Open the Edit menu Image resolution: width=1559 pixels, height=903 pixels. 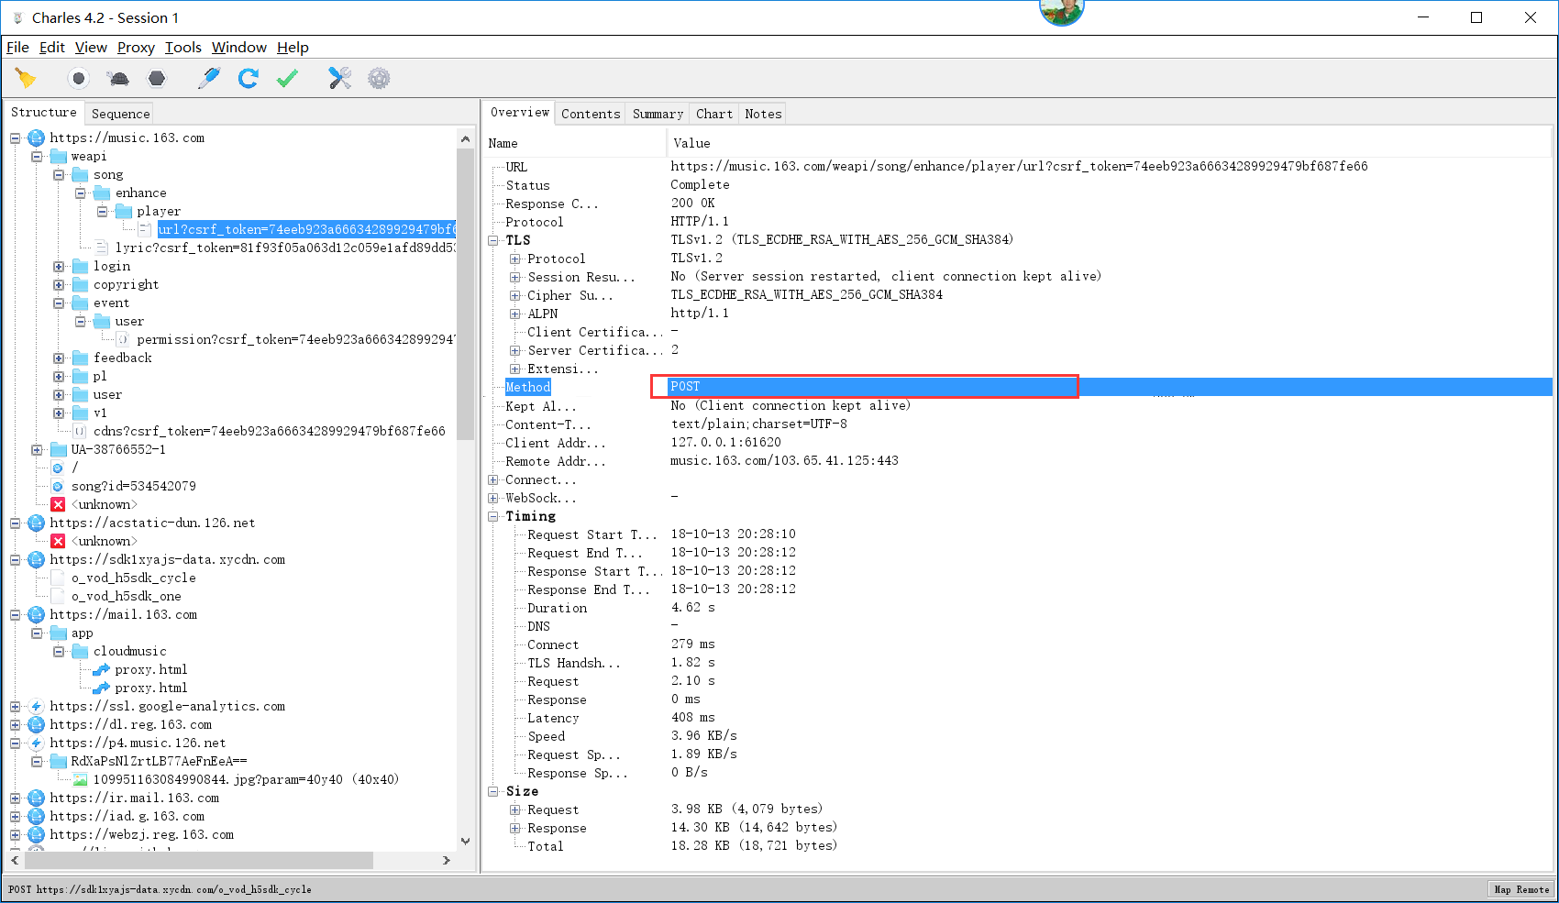coord(51,48)
